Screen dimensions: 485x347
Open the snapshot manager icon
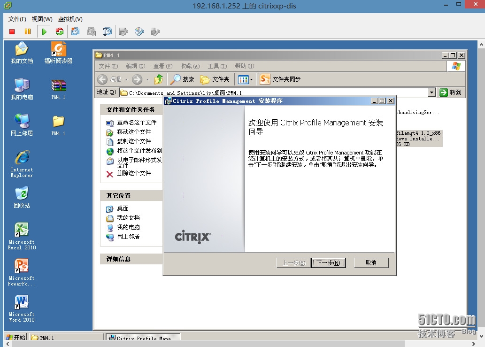coord(107,31)
